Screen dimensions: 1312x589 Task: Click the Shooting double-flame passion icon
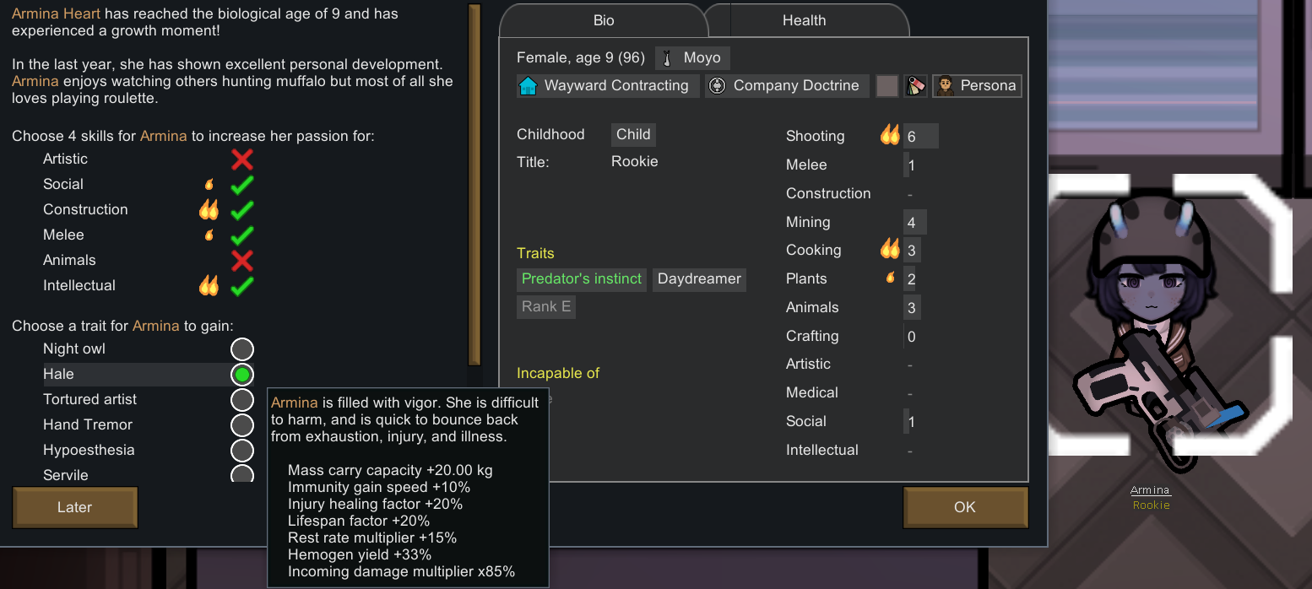890,135
